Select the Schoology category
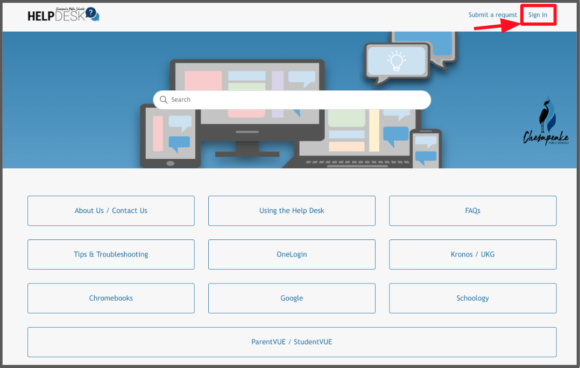Viewport: 580px width, 368px height. [x=472, y=298]
